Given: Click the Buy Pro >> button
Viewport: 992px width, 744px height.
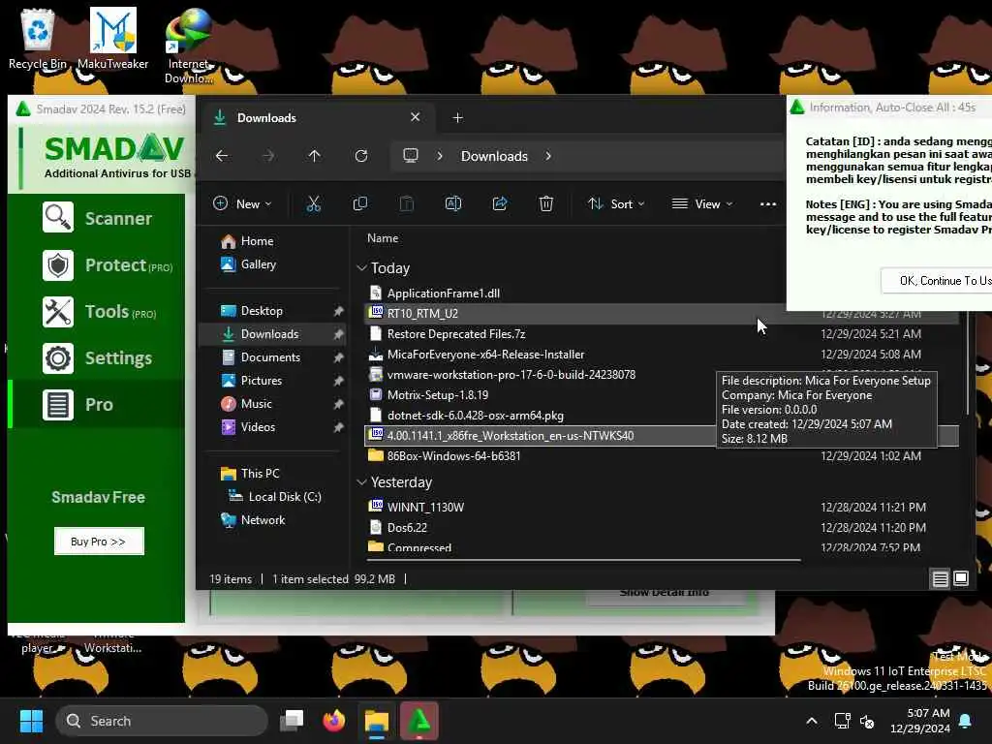Looking at the screenshot, I should pos(99,542).
